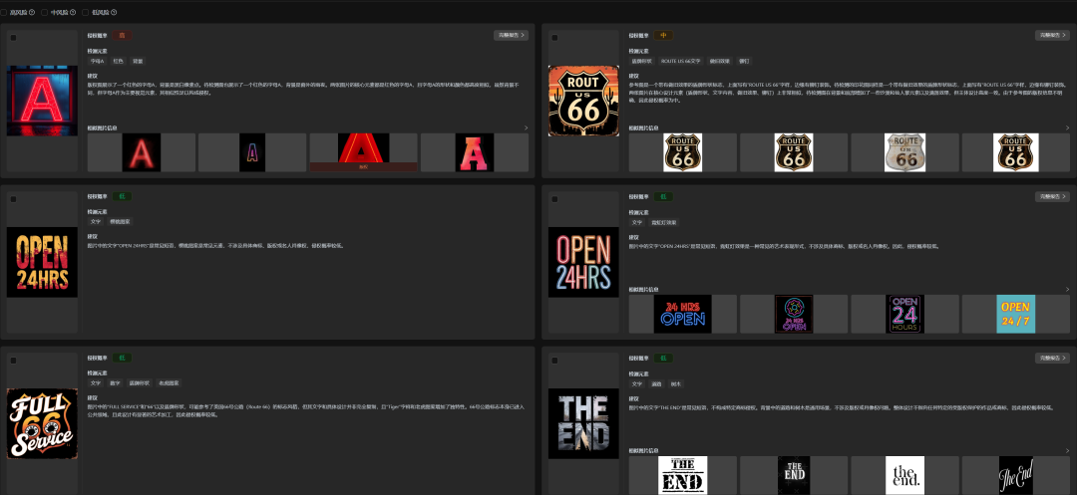Expand similar images arrow on the ROUT US 66 card

point(1067,127)
